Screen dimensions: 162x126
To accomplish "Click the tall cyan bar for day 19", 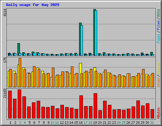I will pyautogui.click(x=96, y=33).
